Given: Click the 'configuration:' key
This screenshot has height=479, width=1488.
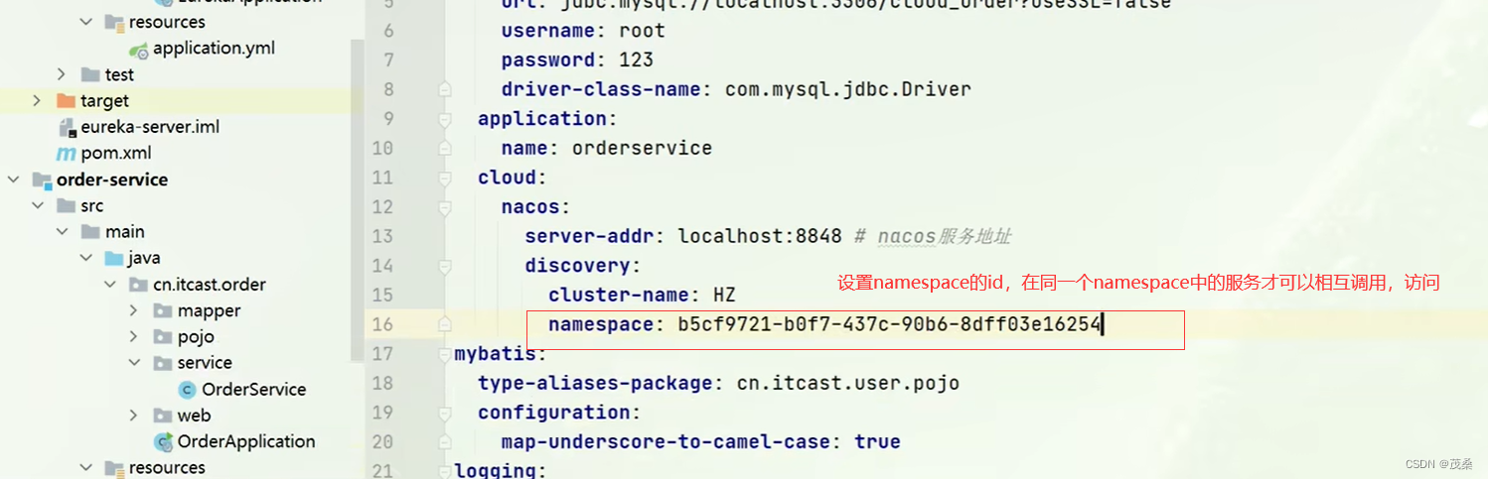Looking at the screenshot, I should pyautogui.click(x=559, y=413).
